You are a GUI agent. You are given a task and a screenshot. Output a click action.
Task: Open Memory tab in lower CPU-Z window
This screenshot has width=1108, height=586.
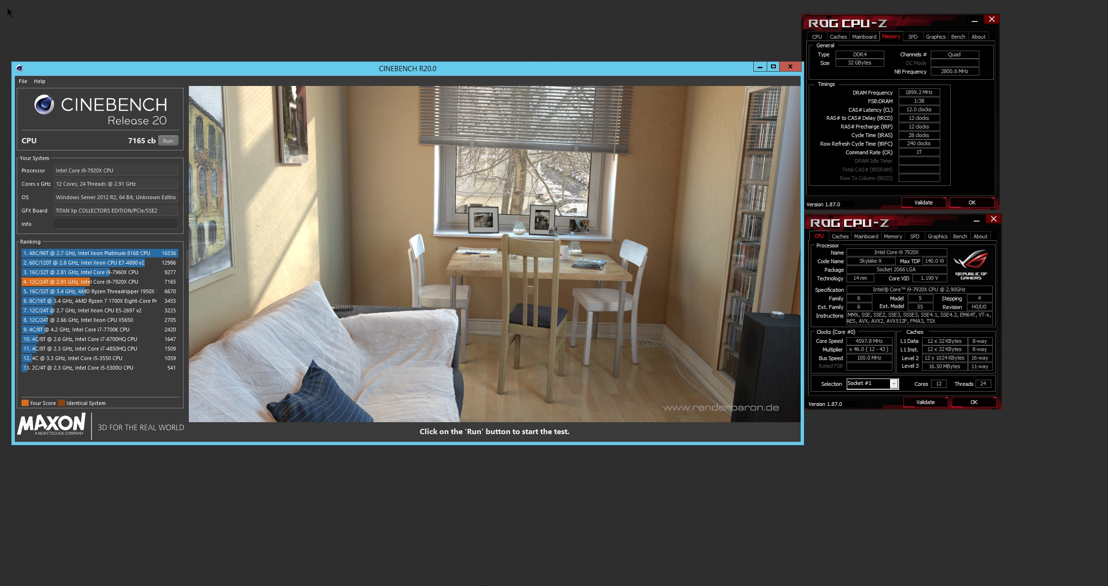[x=893, y=236]
